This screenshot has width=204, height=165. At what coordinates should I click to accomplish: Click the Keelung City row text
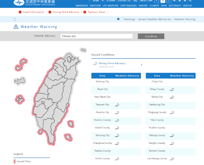click(x=102, y=82)
